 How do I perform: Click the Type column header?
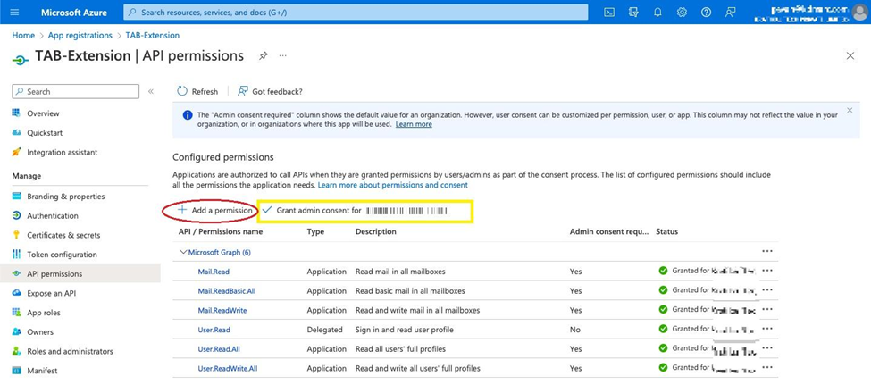click(x=315, y=231)
